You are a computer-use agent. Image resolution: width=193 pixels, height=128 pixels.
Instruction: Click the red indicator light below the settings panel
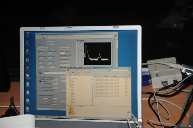point(61,68)
